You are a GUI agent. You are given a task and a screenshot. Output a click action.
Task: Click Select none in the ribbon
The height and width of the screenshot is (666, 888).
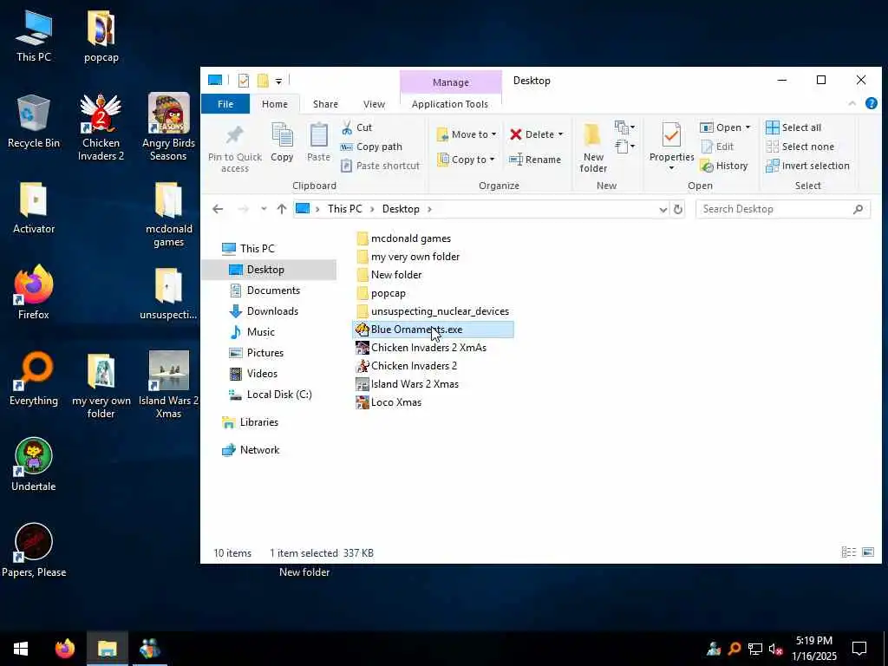tap(800, 147)
